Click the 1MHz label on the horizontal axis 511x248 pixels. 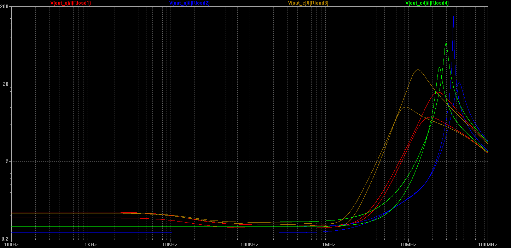click(329, 244)
